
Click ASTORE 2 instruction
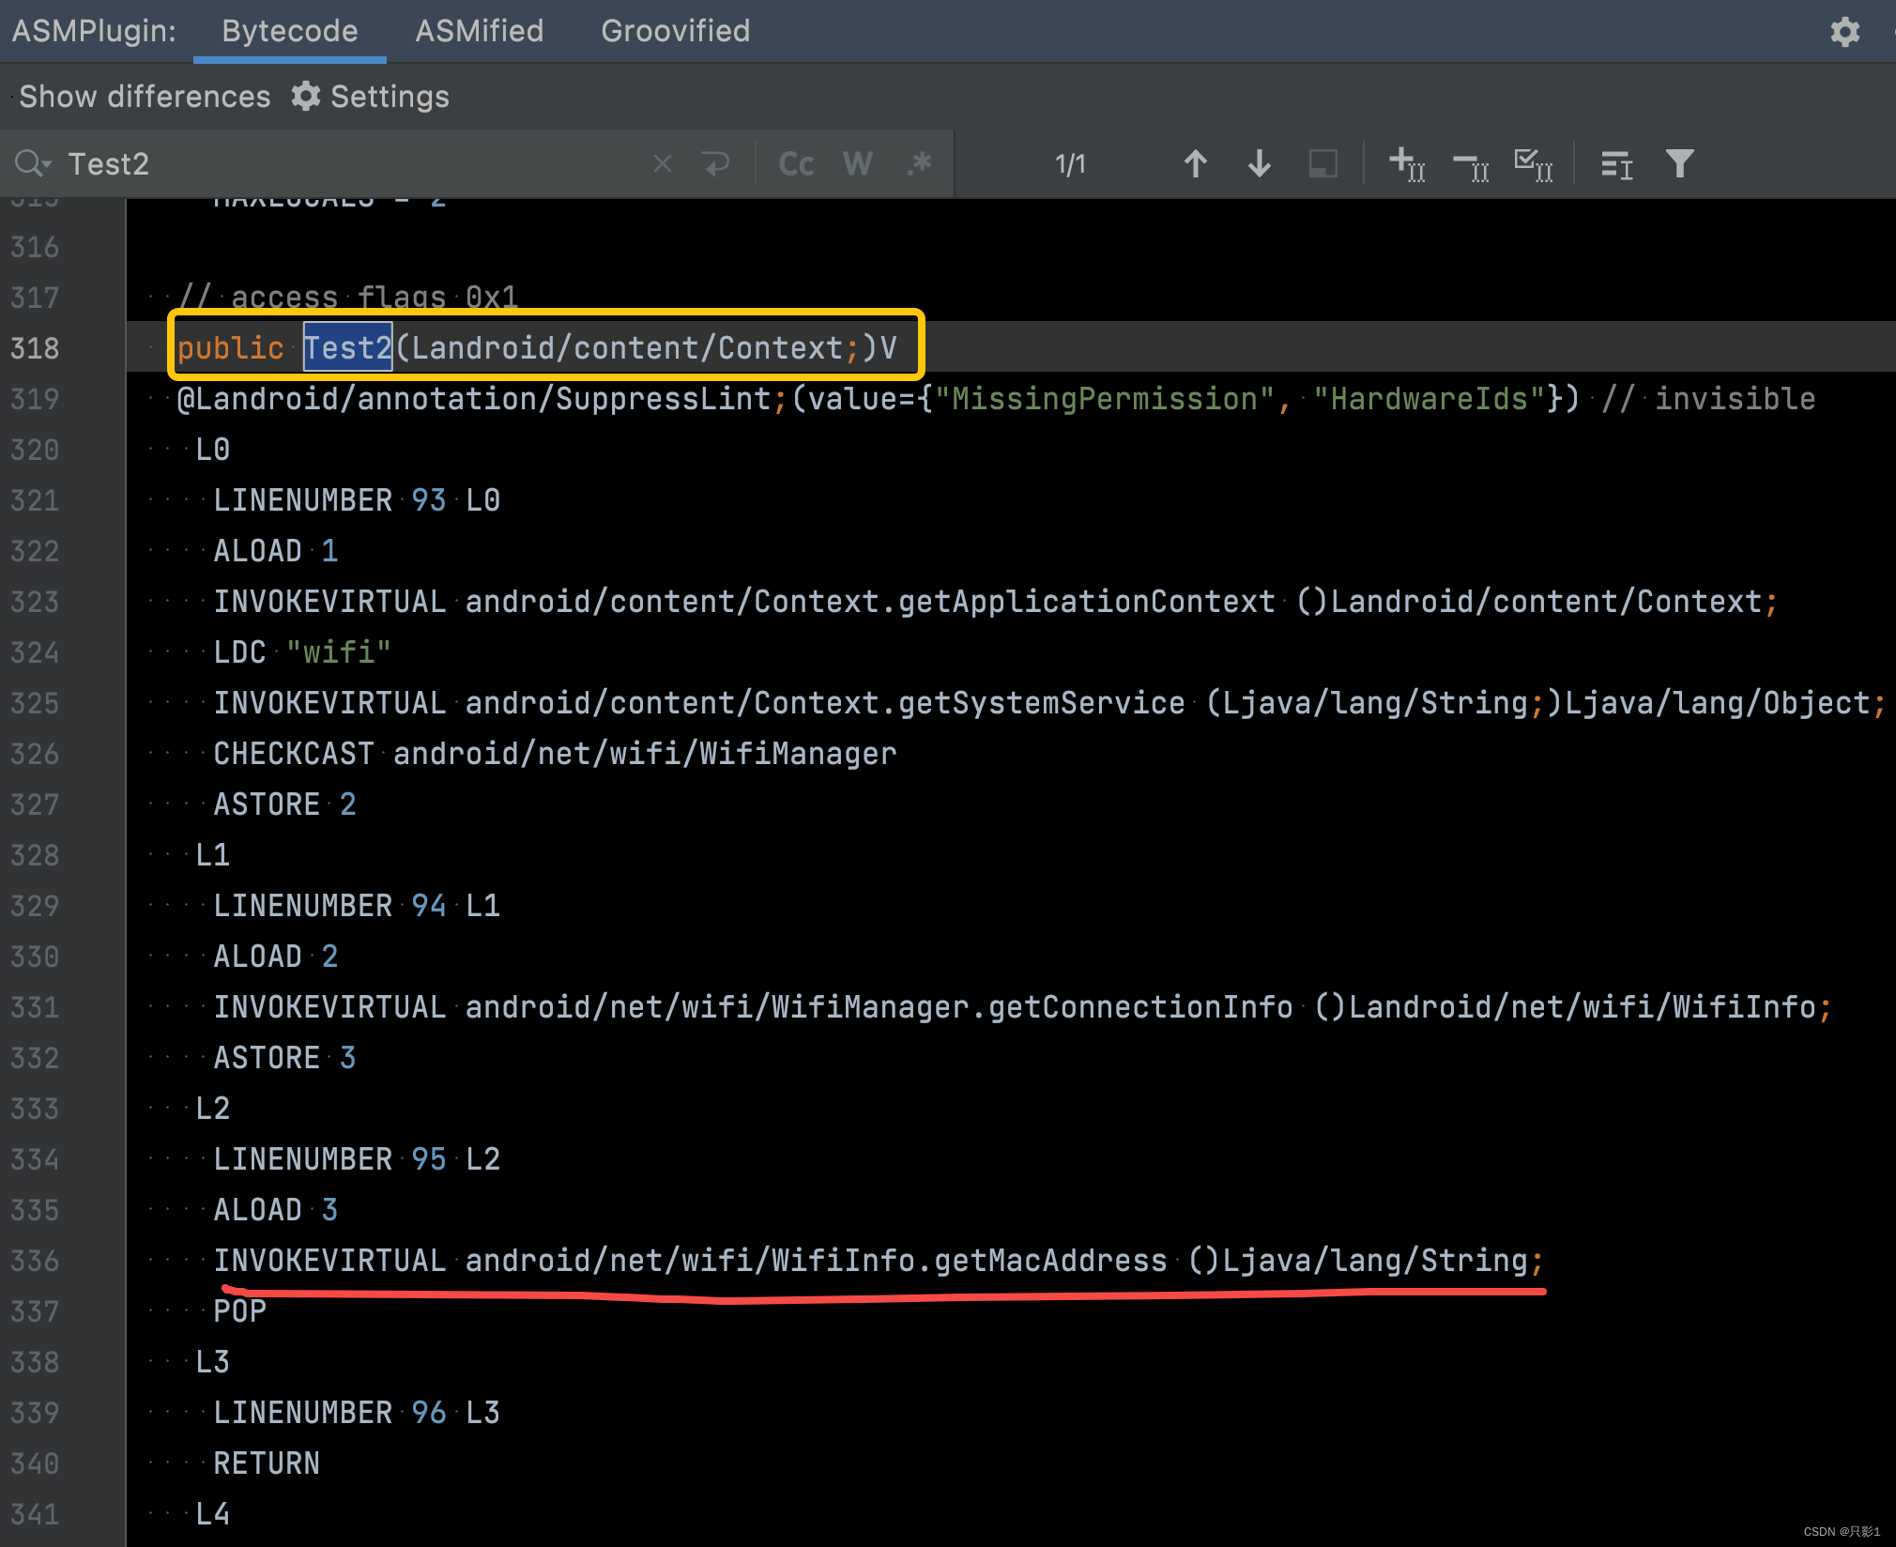tap(284, 804)
